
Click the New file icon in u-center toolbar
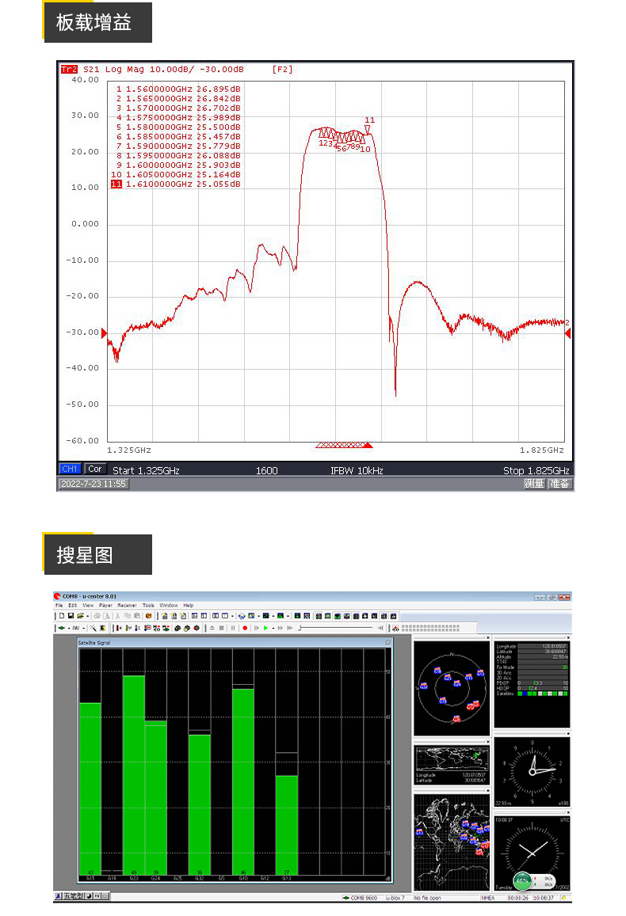[x=61, y=615]
